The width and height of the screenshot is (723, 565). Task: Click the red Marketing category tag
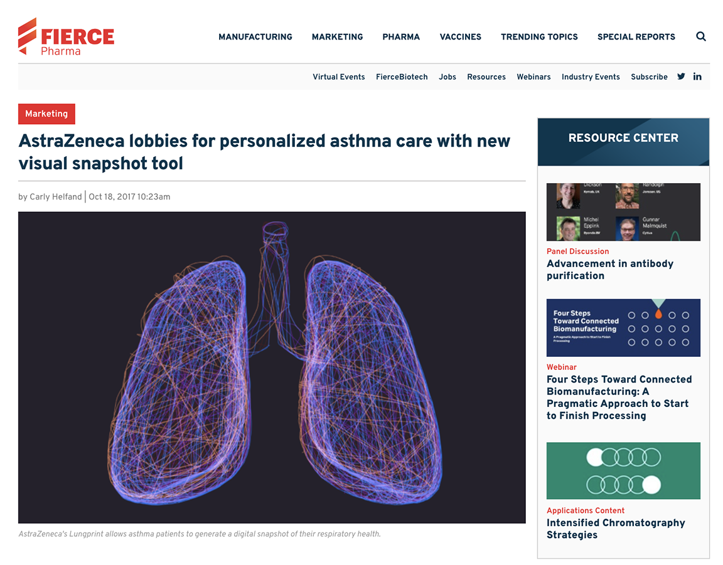(46, 114)
